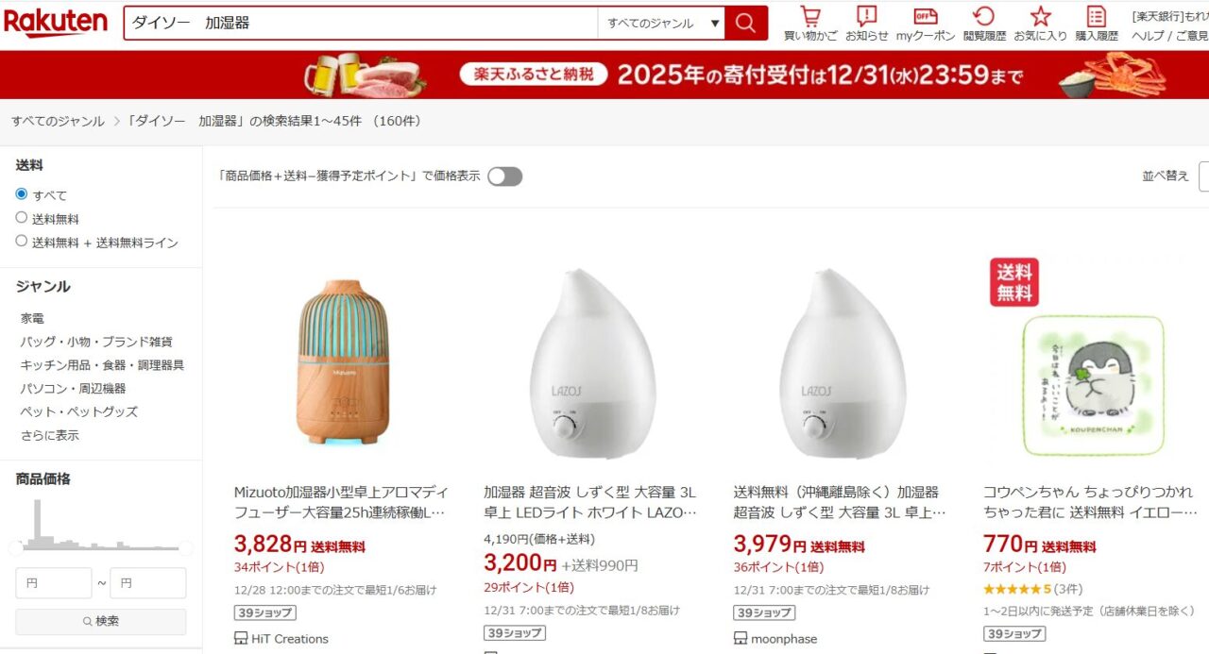1209x654 pixels.
Task: Click the price filter 検索 button
Action: click(x=101, y=621)
